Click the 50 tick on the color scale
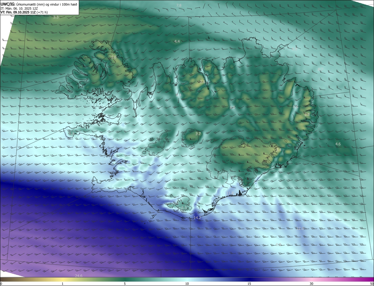Viewport: 374px width, 286px height. click(x=372, y=284)
